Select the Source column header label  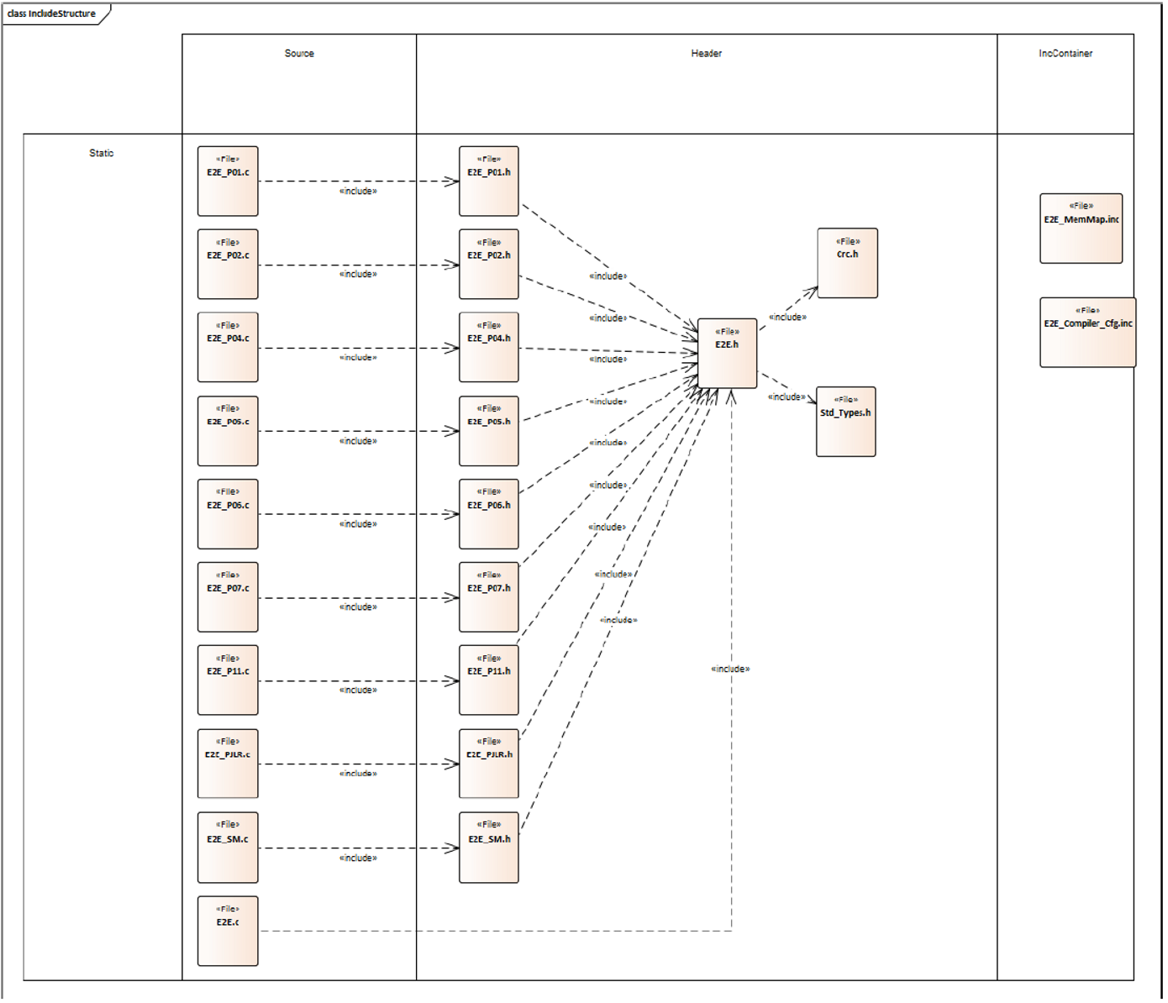299,54
